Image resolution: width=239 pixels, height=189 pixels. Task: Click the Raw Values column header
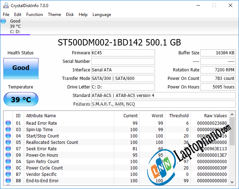[x=210, y=116]
